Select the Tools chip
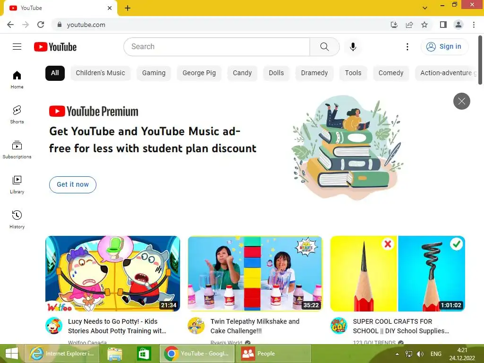This screenshot has height=363, width=484. pyautogui.click(x=353, y=73)
